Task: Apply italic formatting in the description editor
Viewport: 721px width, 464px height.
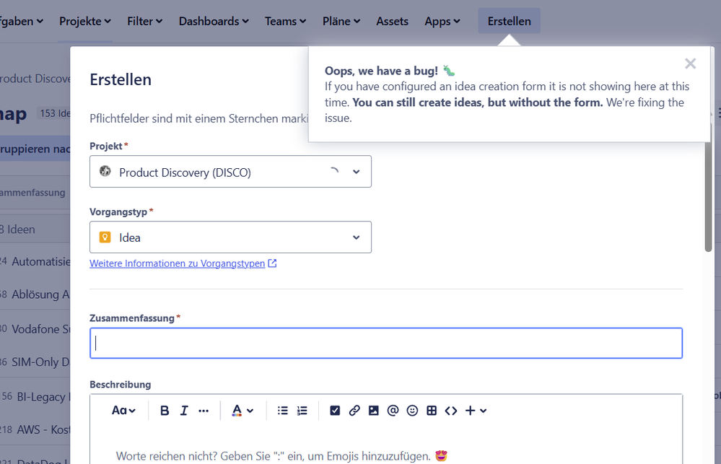Action: point(184,410)
